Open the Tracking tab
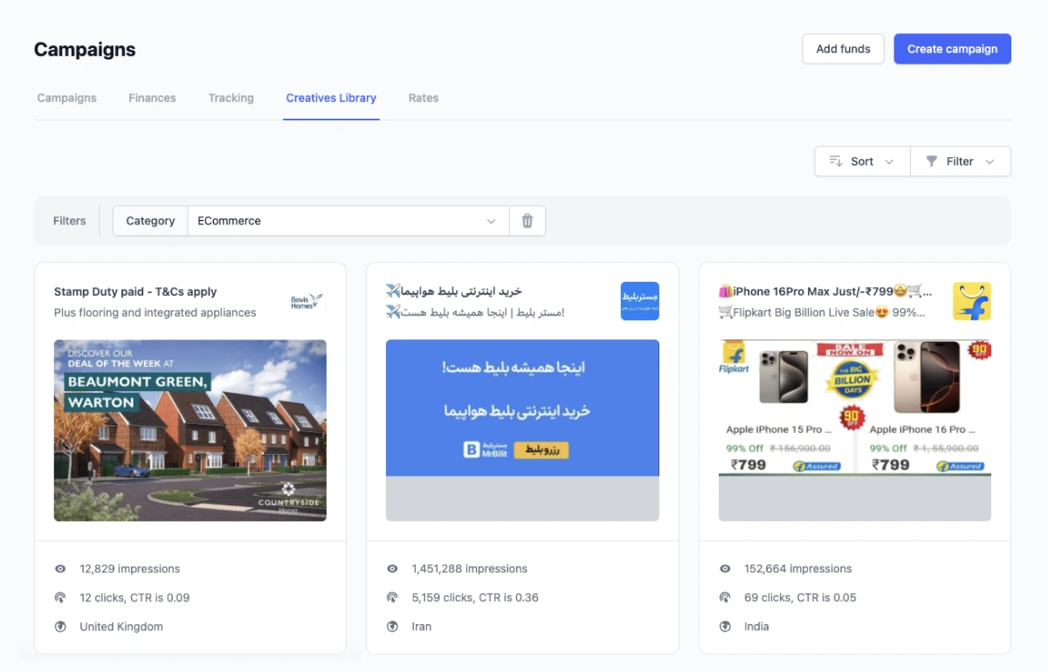 (231, 98)
